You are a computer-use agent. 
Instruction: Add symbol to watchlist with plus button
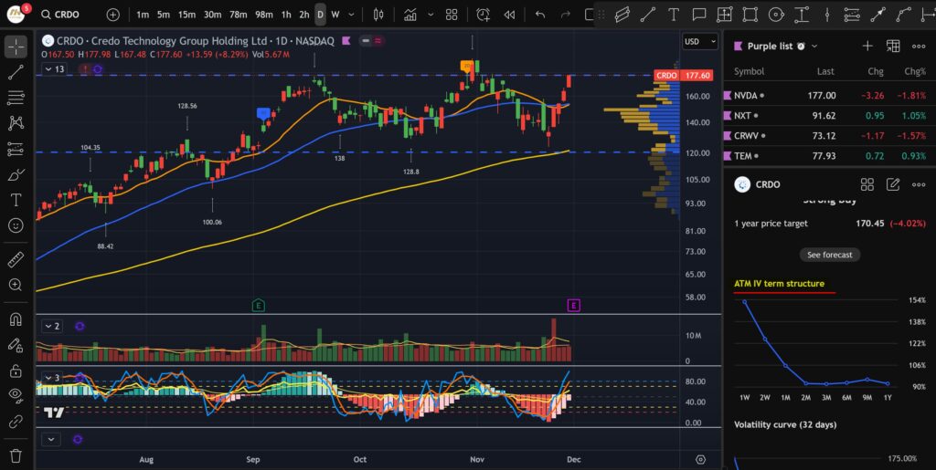(867, 46)
